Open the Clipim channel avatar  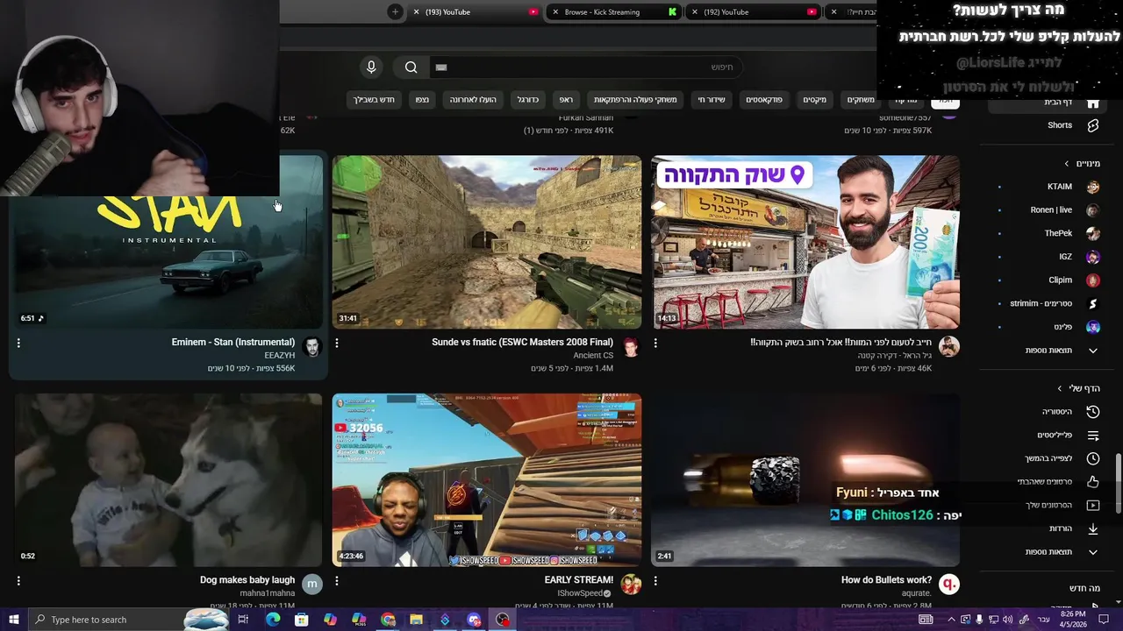[1093, 280]
